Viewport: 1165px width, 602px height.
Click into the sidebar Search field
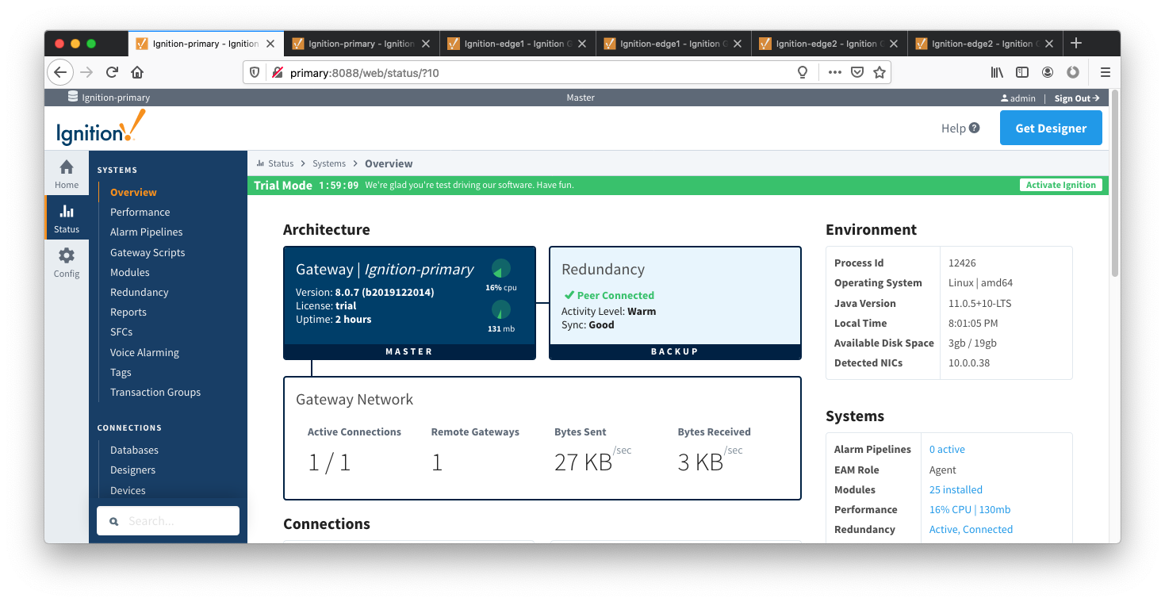pyautogui.click(x=168, y=521)
